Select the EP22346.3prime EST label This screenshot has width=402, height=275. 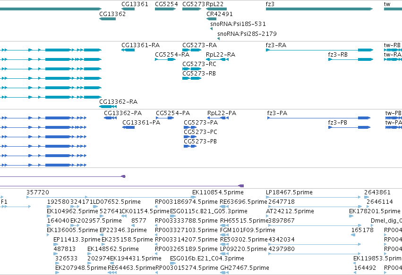click(x=123, y=231)
